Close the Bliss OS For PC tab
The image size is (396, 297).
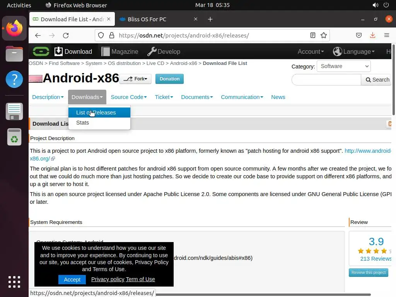(195, 19)
